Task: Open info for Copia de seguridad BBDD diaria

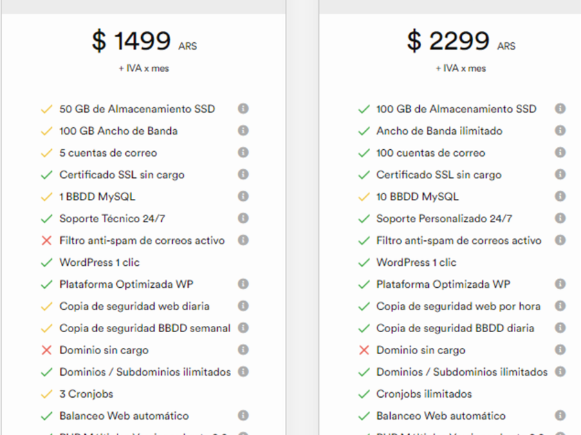Action: pyautogui.click(x=560, y=328)
